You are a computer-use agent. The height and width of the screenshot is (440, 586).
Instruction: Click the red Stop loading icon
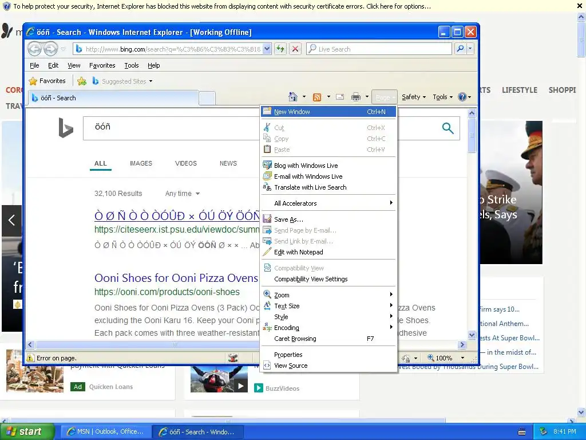(x=295, y=49)
